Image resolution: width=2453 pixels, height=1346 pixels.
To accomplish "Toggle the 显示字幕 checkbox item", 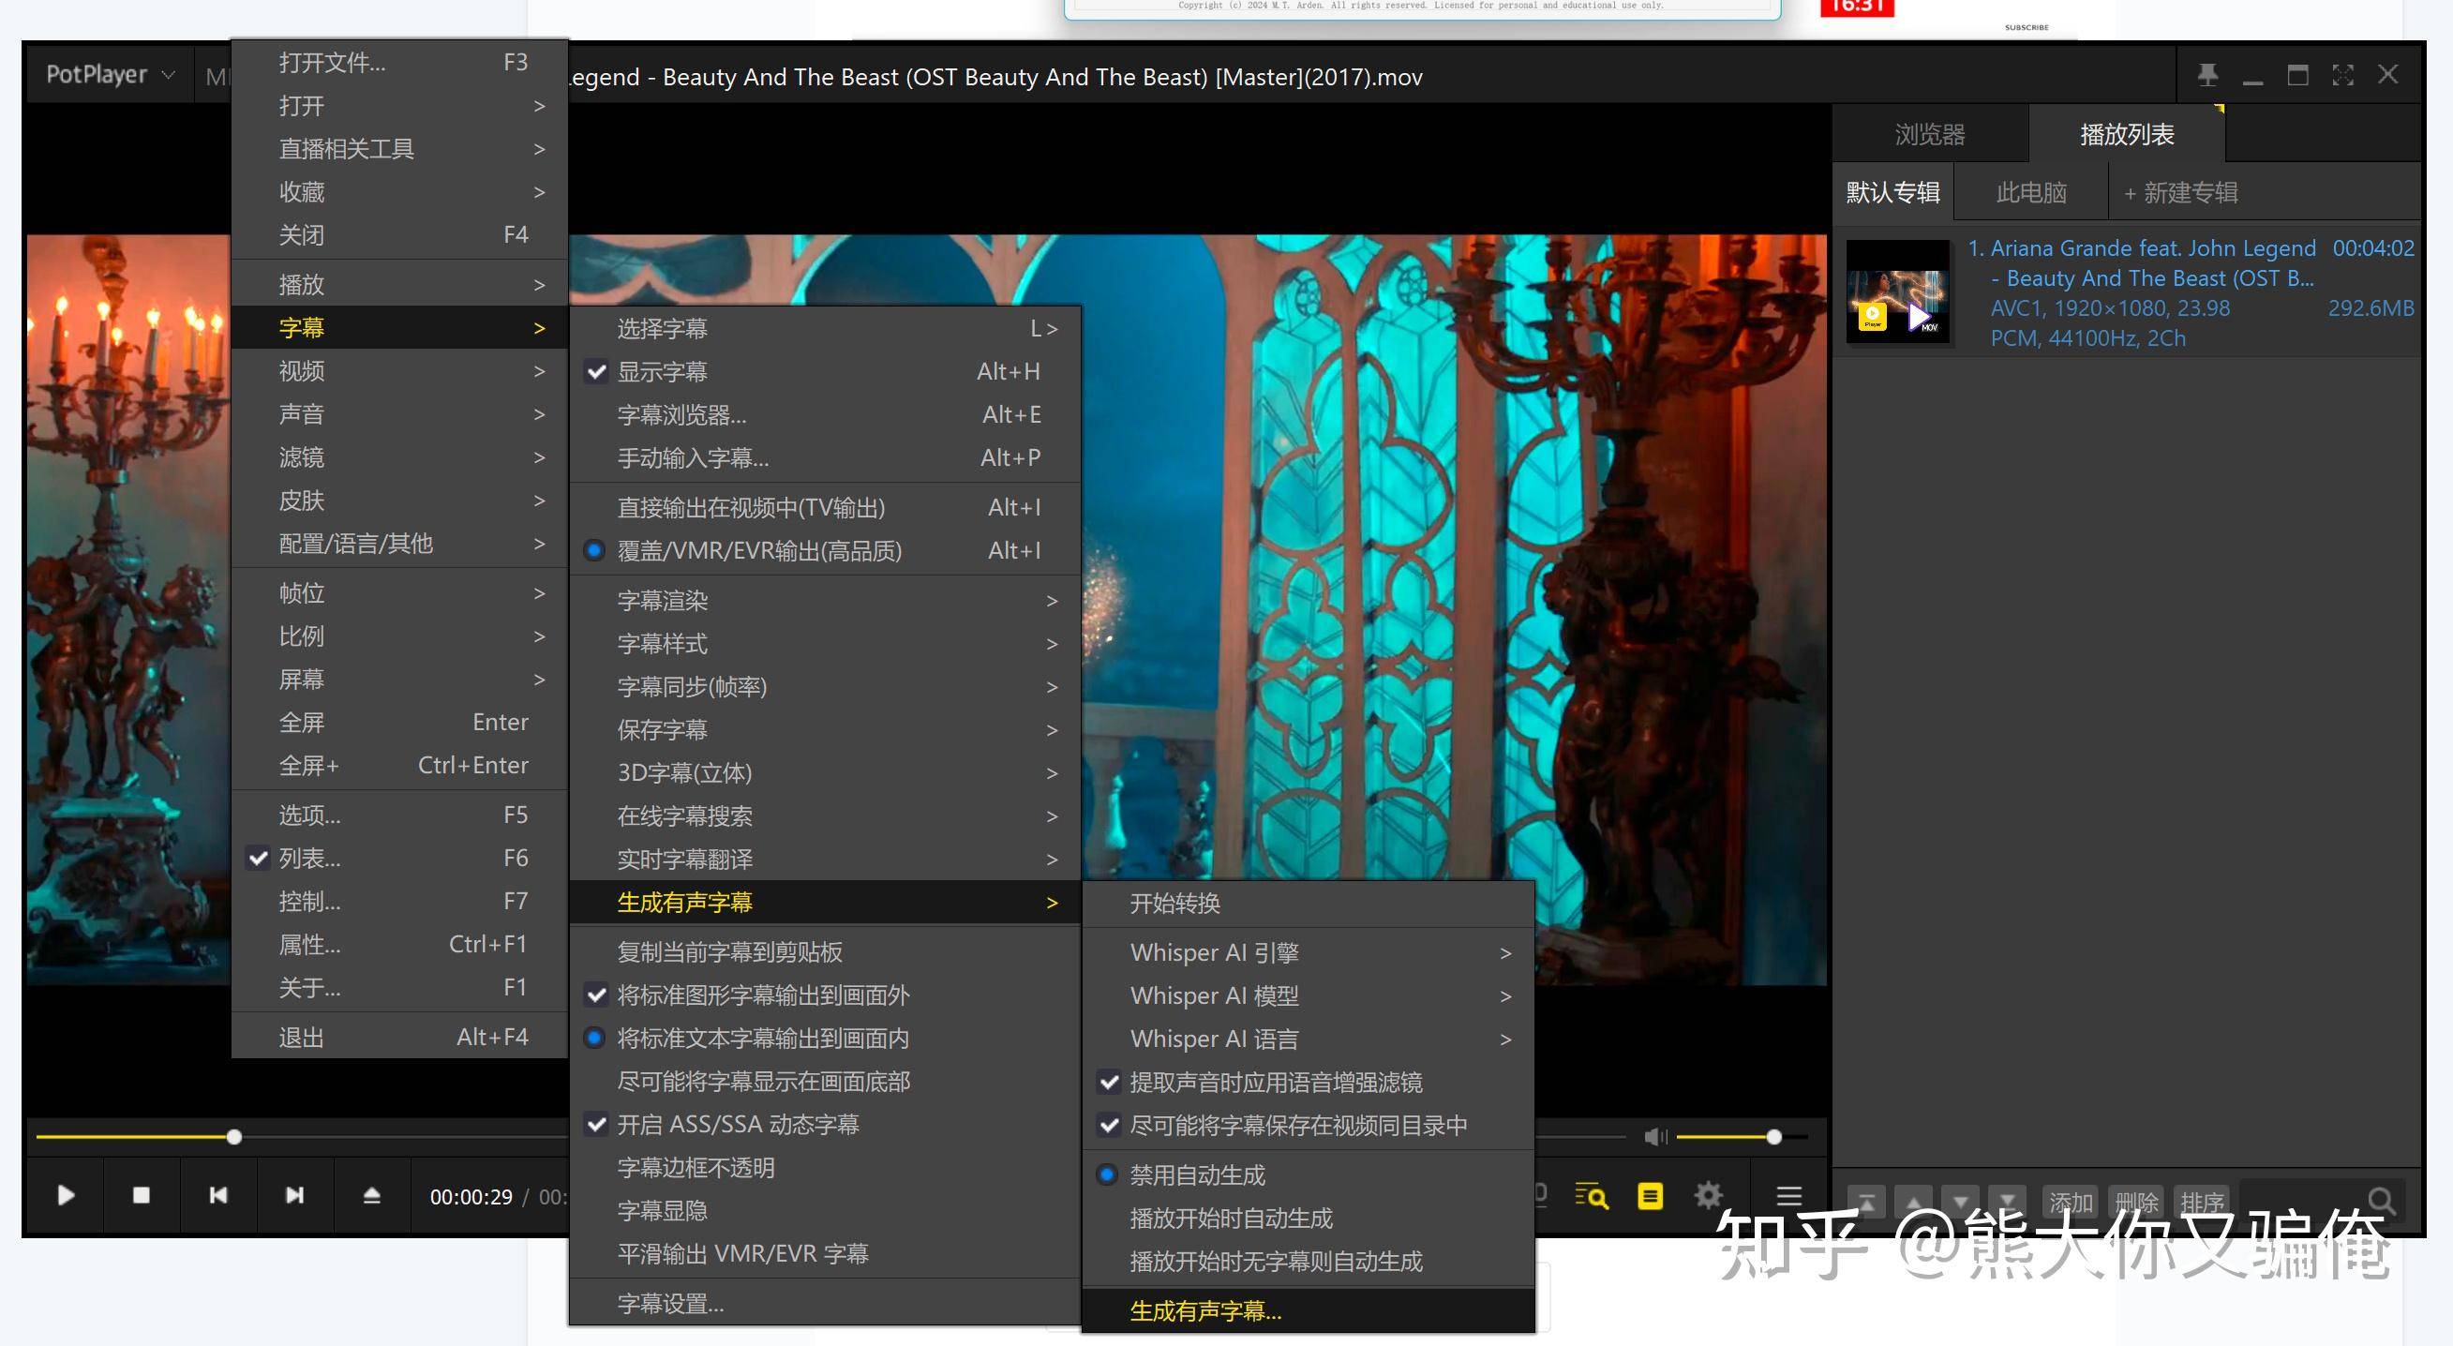I will coord(825,371).
